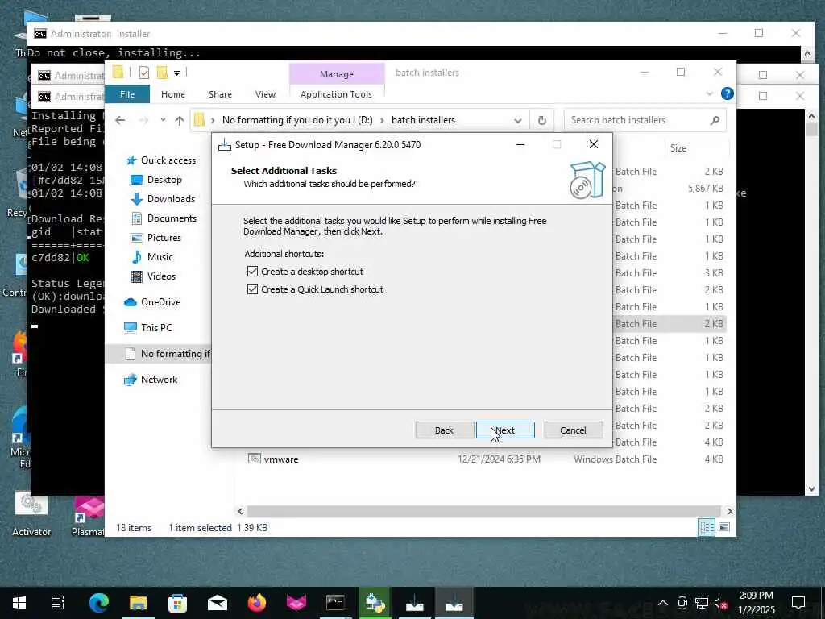Select the vmware batch file
Image resolution: width=825 pixels, height=619 pixels.
(x=281, y=459)
